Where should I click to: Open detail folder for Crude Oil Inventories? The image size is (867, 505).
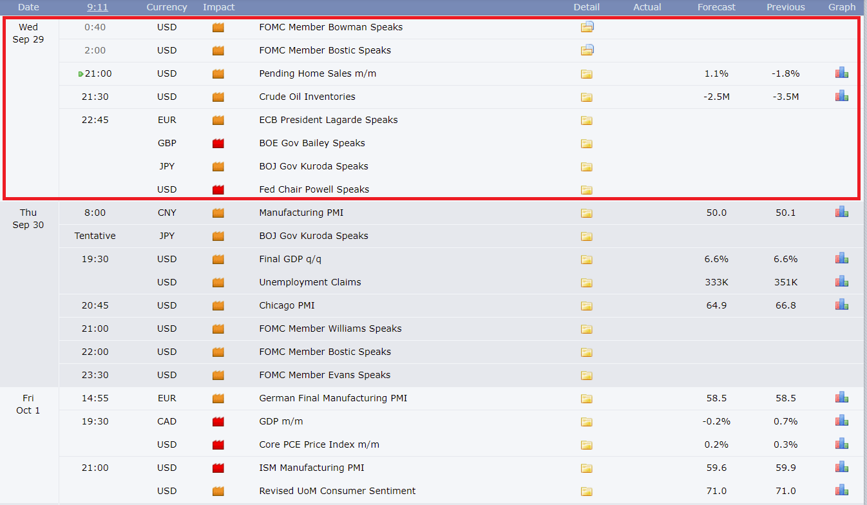click(586, 97)
